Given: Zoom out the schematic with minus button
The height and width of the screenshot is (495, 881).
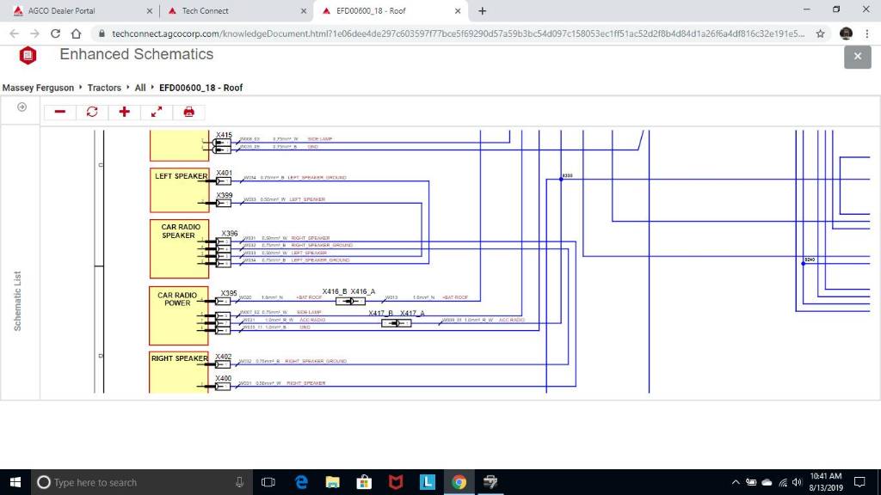Looking at the screenshot, I should [x=60, y=112].
